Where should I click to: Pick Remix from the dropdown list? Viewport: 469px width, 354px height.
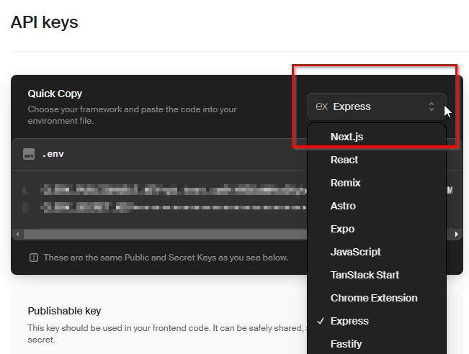tap(377, 183)
